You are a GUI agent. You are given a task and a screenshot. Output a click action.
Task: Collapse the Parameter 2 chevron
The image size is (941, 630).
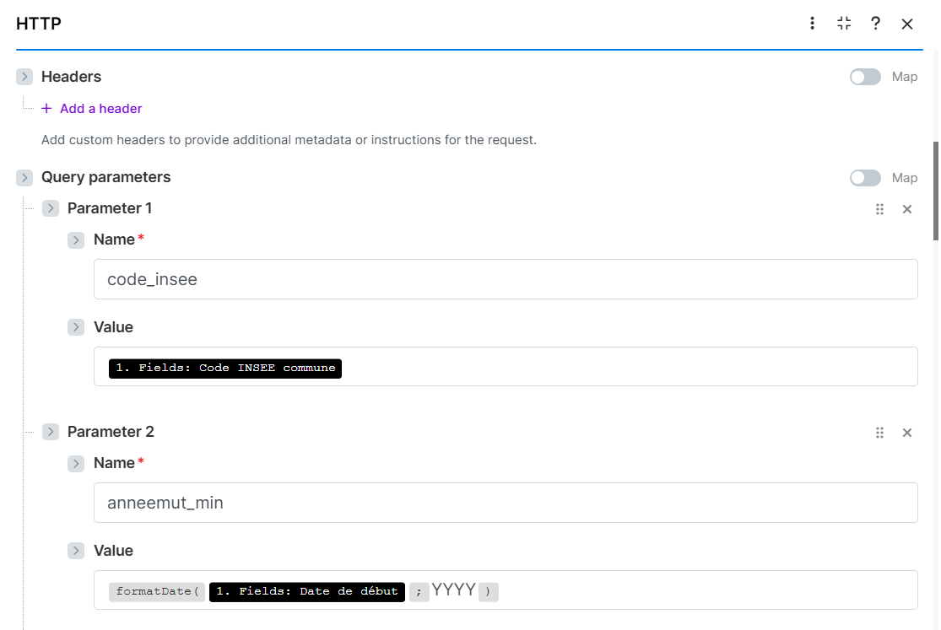click(x=51, y=432)
